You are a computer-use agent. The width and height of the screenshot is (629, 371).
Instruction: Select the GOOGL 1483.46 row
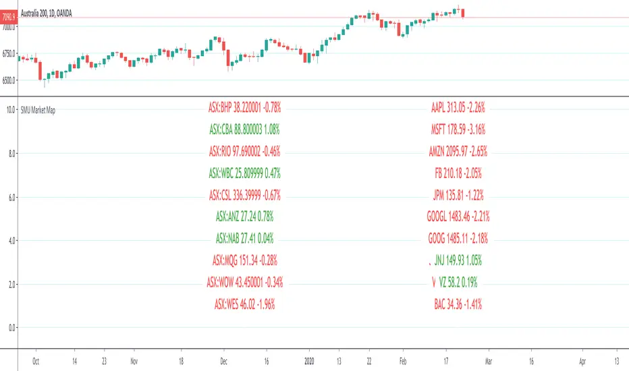(462, 217)
